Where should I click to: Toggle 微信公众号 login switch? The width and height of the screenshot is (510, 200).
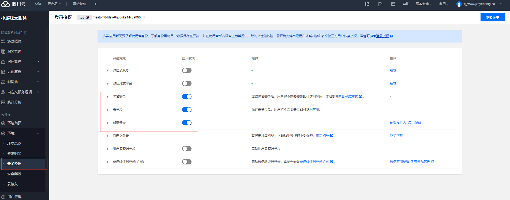point(187,70)
